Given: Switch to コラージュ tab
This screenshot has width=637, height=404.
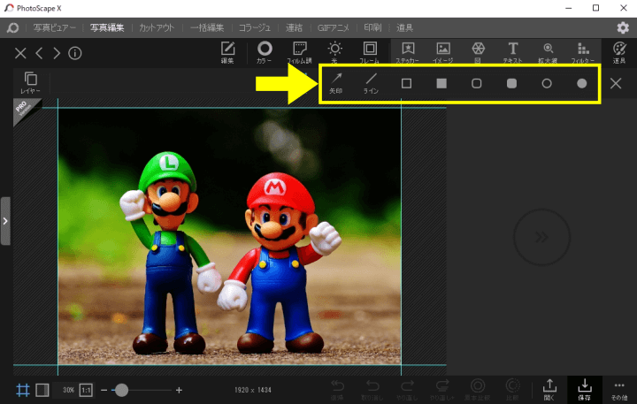Looking at the screenshot, I should click(x=254, y=27).
